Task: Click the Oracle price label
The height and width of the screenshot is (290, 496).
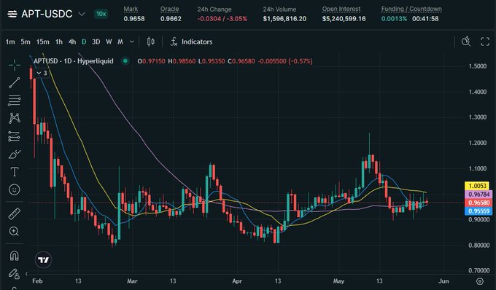Action: pos(169,9)
